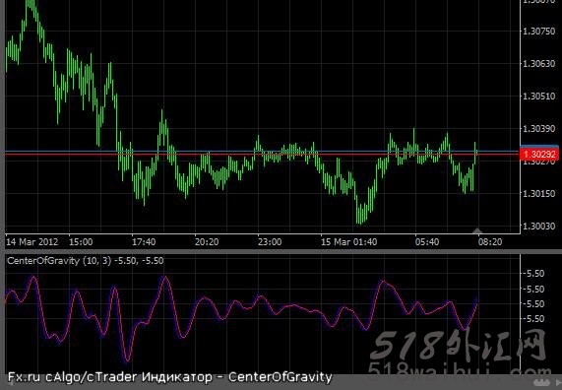Click the 14 Mar 2012 date label
The width and height of the screenshot is (562, 390).
[x=31, y=242]
